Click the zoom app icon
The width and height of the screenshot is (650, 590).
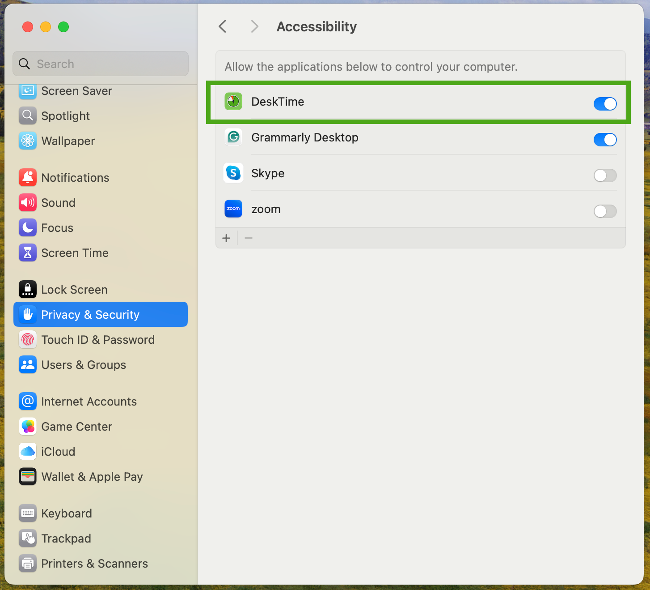click(233, 209)
